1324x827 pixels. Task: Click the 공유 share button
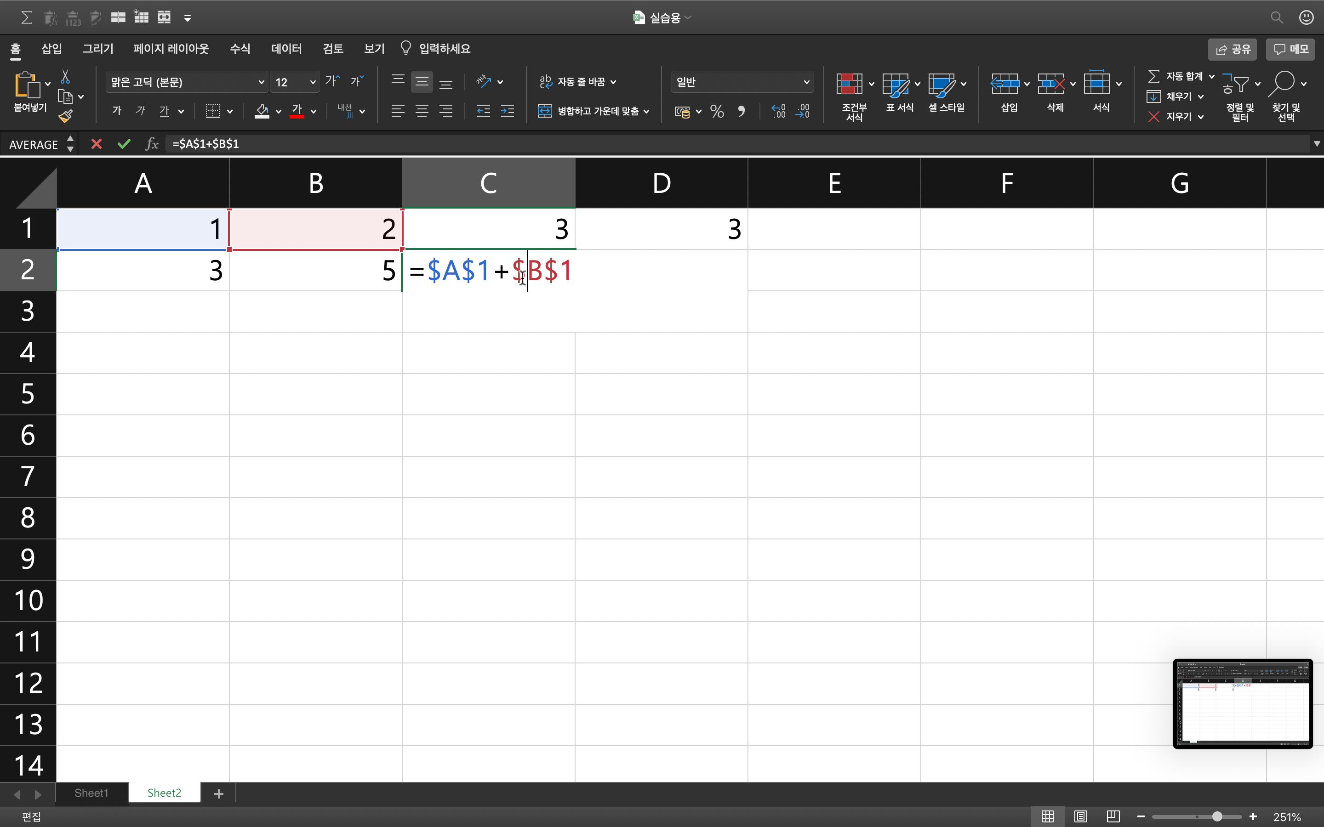click(1233, 49)
